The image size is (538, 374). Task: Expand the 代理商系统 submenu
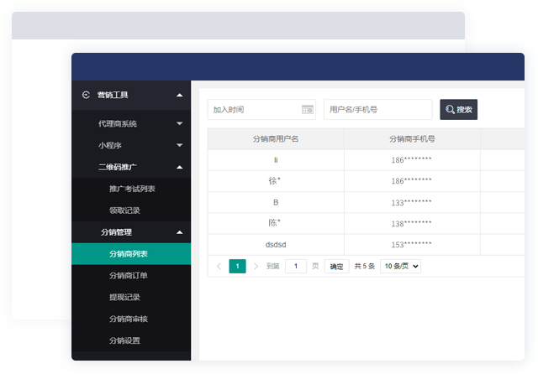point(179,124)
